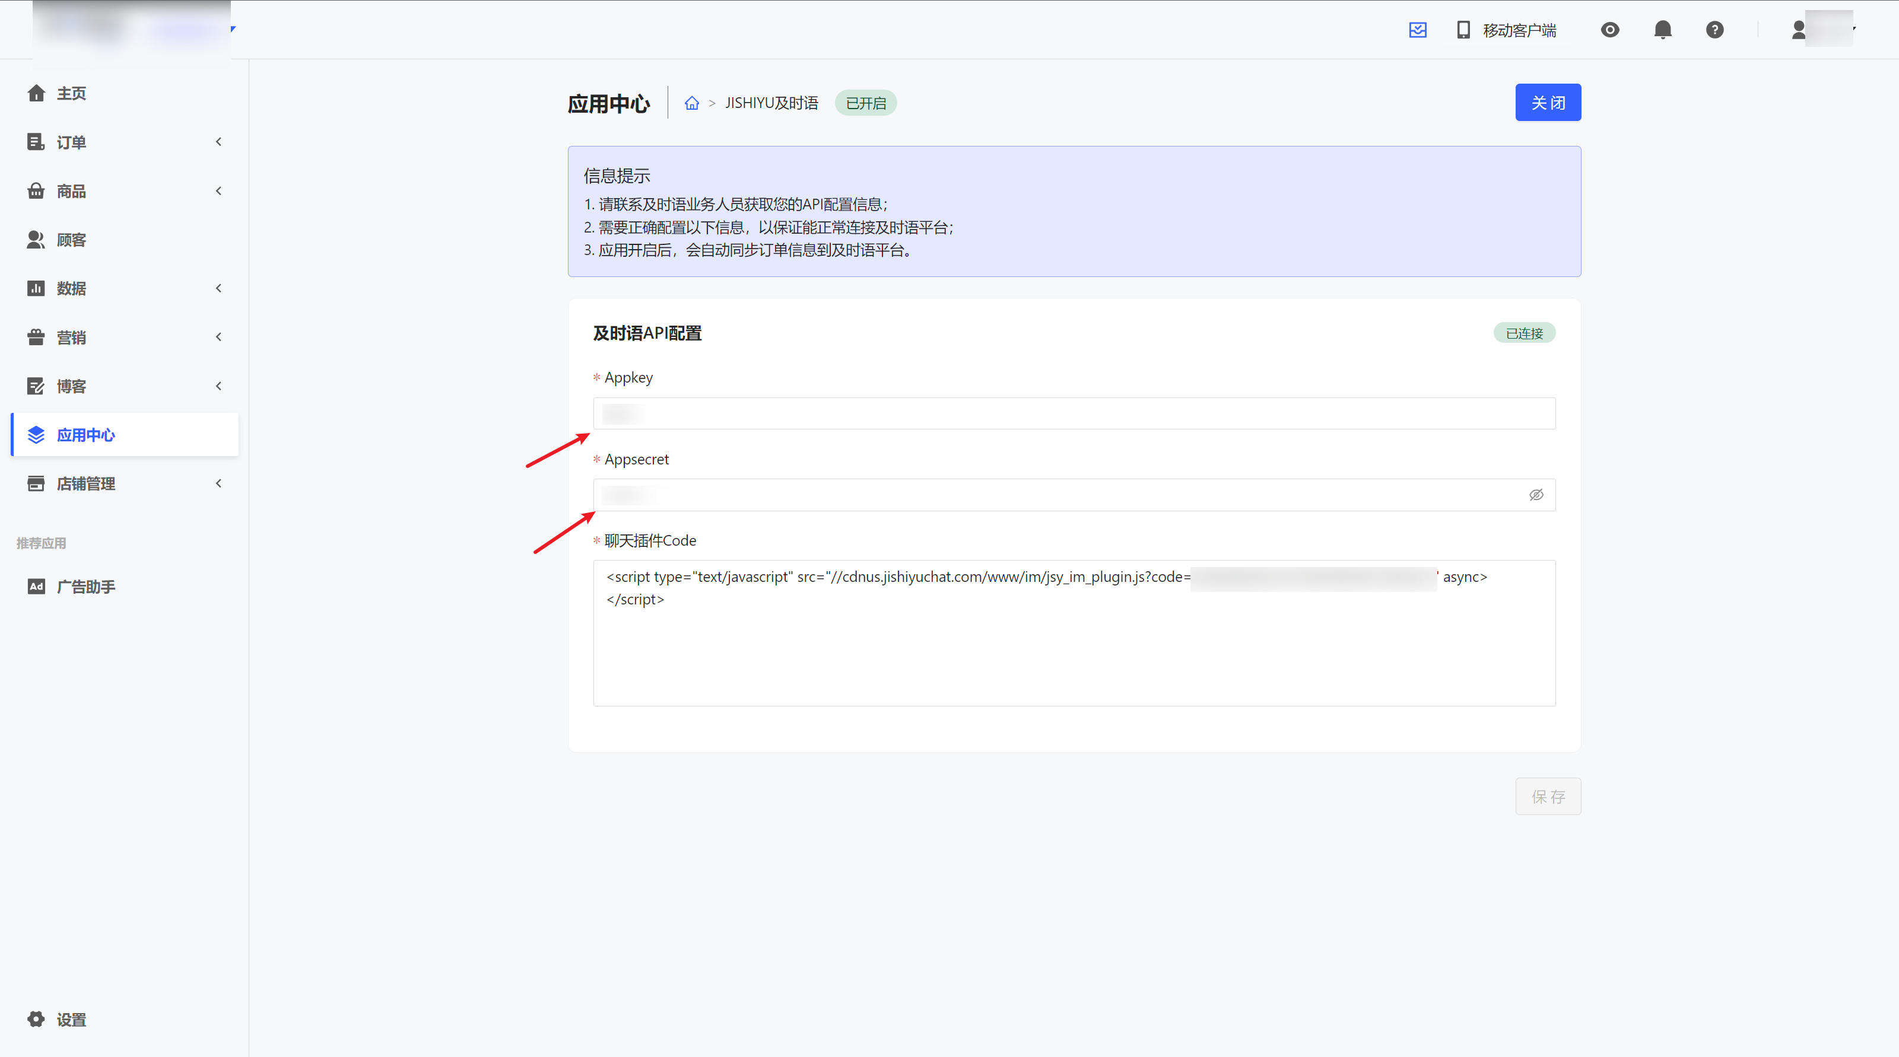Focus the Appkey input field

1074,413
